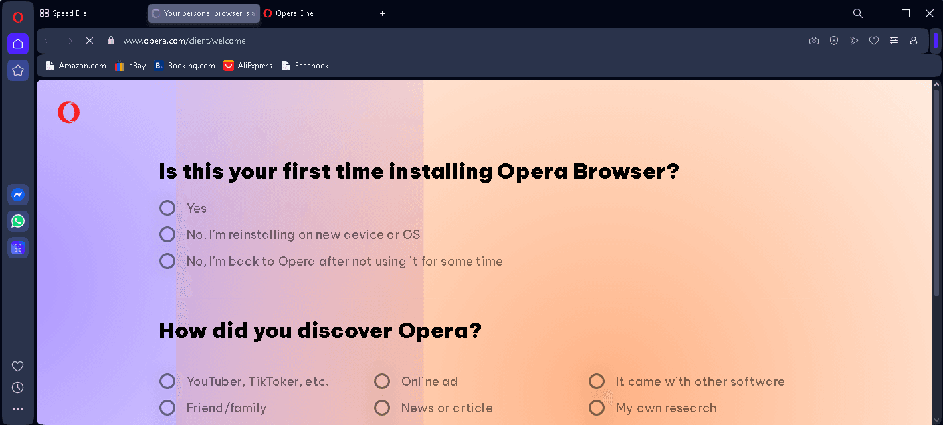Open the Amazon.com bookmark

coord(76,66)
